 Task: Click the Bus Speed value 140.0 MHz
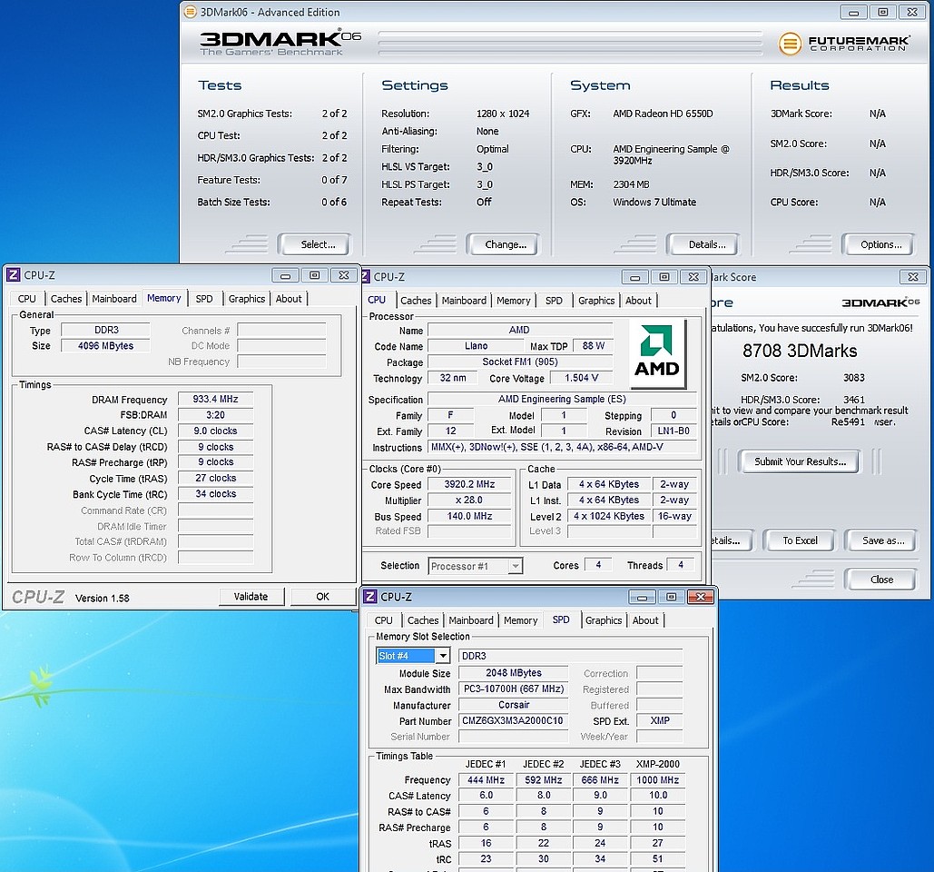(469, 516)
